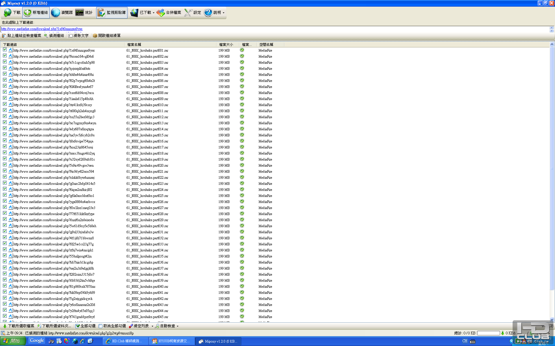The image size is (555, 346).
Task: Click the 下載所選取檔案 (Download selected) button
Action: [18, 326]
